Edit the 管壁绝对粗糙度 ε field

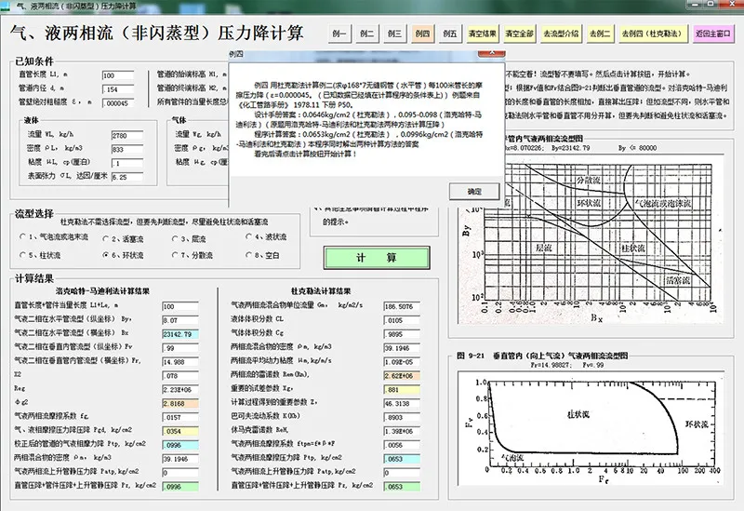118,103
